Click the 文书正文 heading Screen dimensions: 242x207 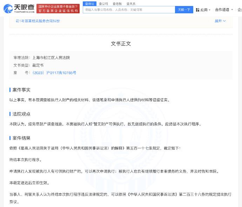(x=121, y=44)
